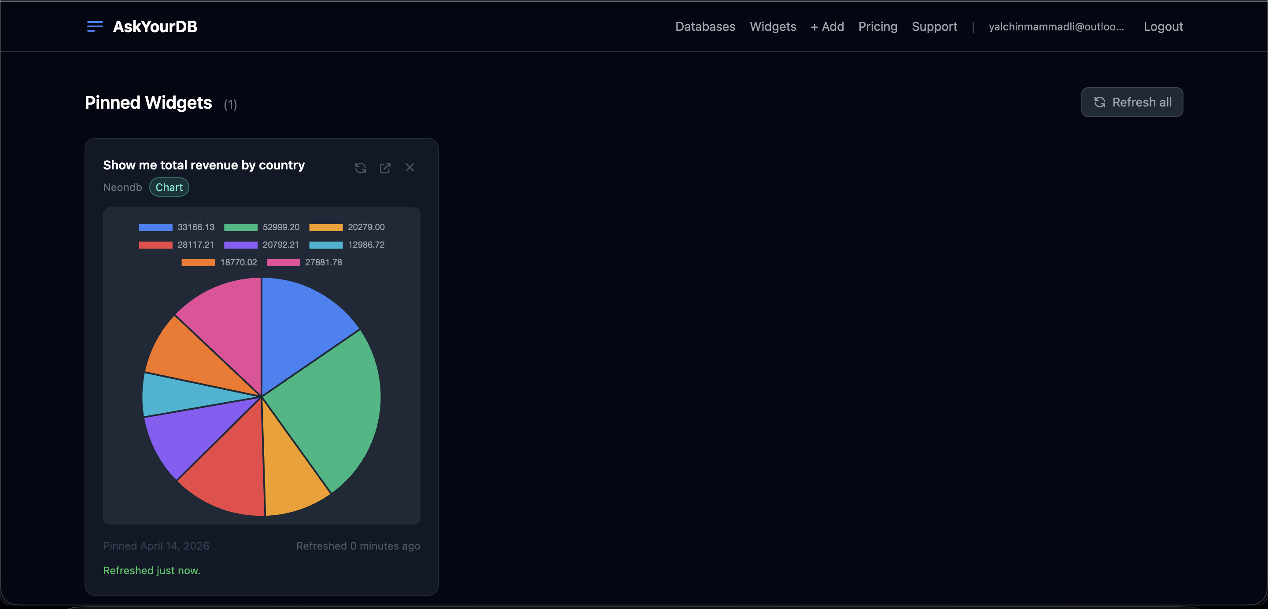This screenshot has width=1268, height=609.
Task: Click the refresh icon inside Refresh all button
Action: (x=1100, y=103)
